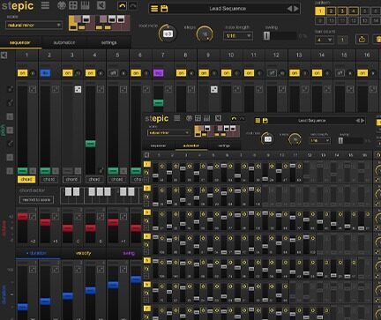Click the root note knob
This screenshot has width=381, height=320.
point(168,33)
